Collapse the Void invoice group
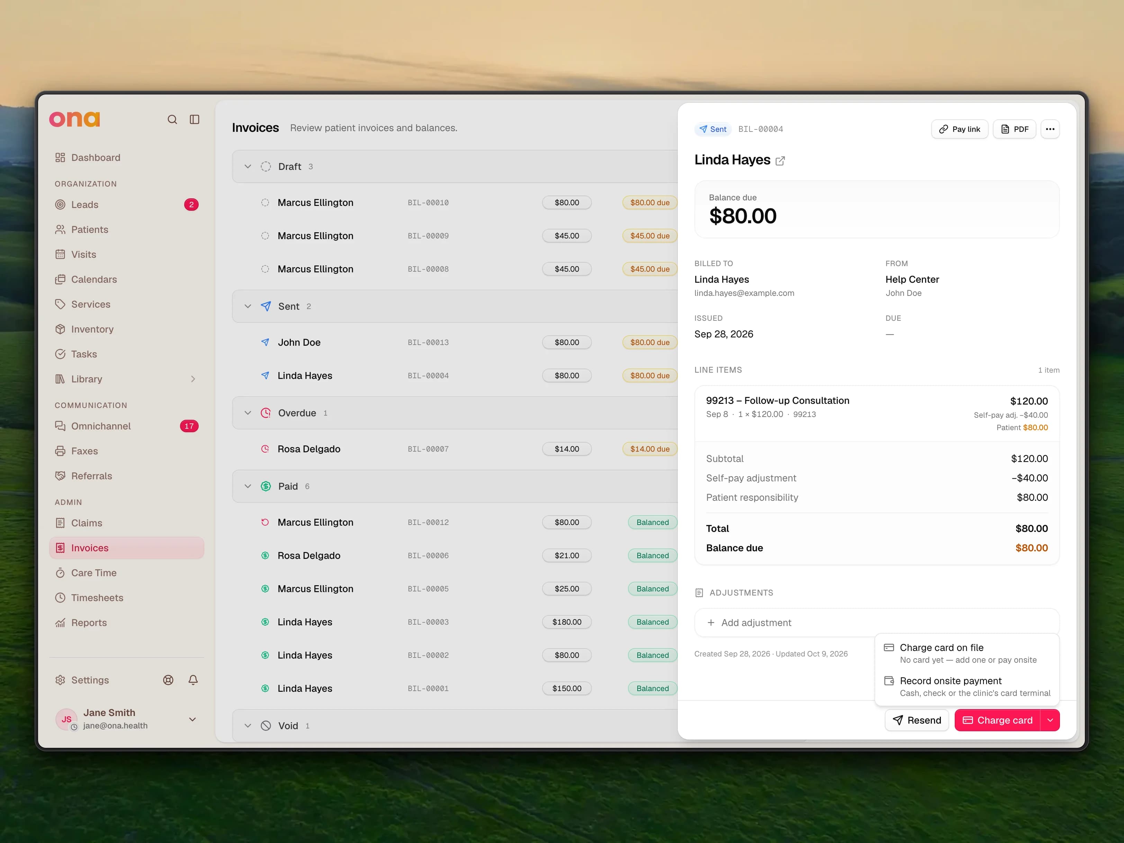1124x843 pixels. point(248,726)
